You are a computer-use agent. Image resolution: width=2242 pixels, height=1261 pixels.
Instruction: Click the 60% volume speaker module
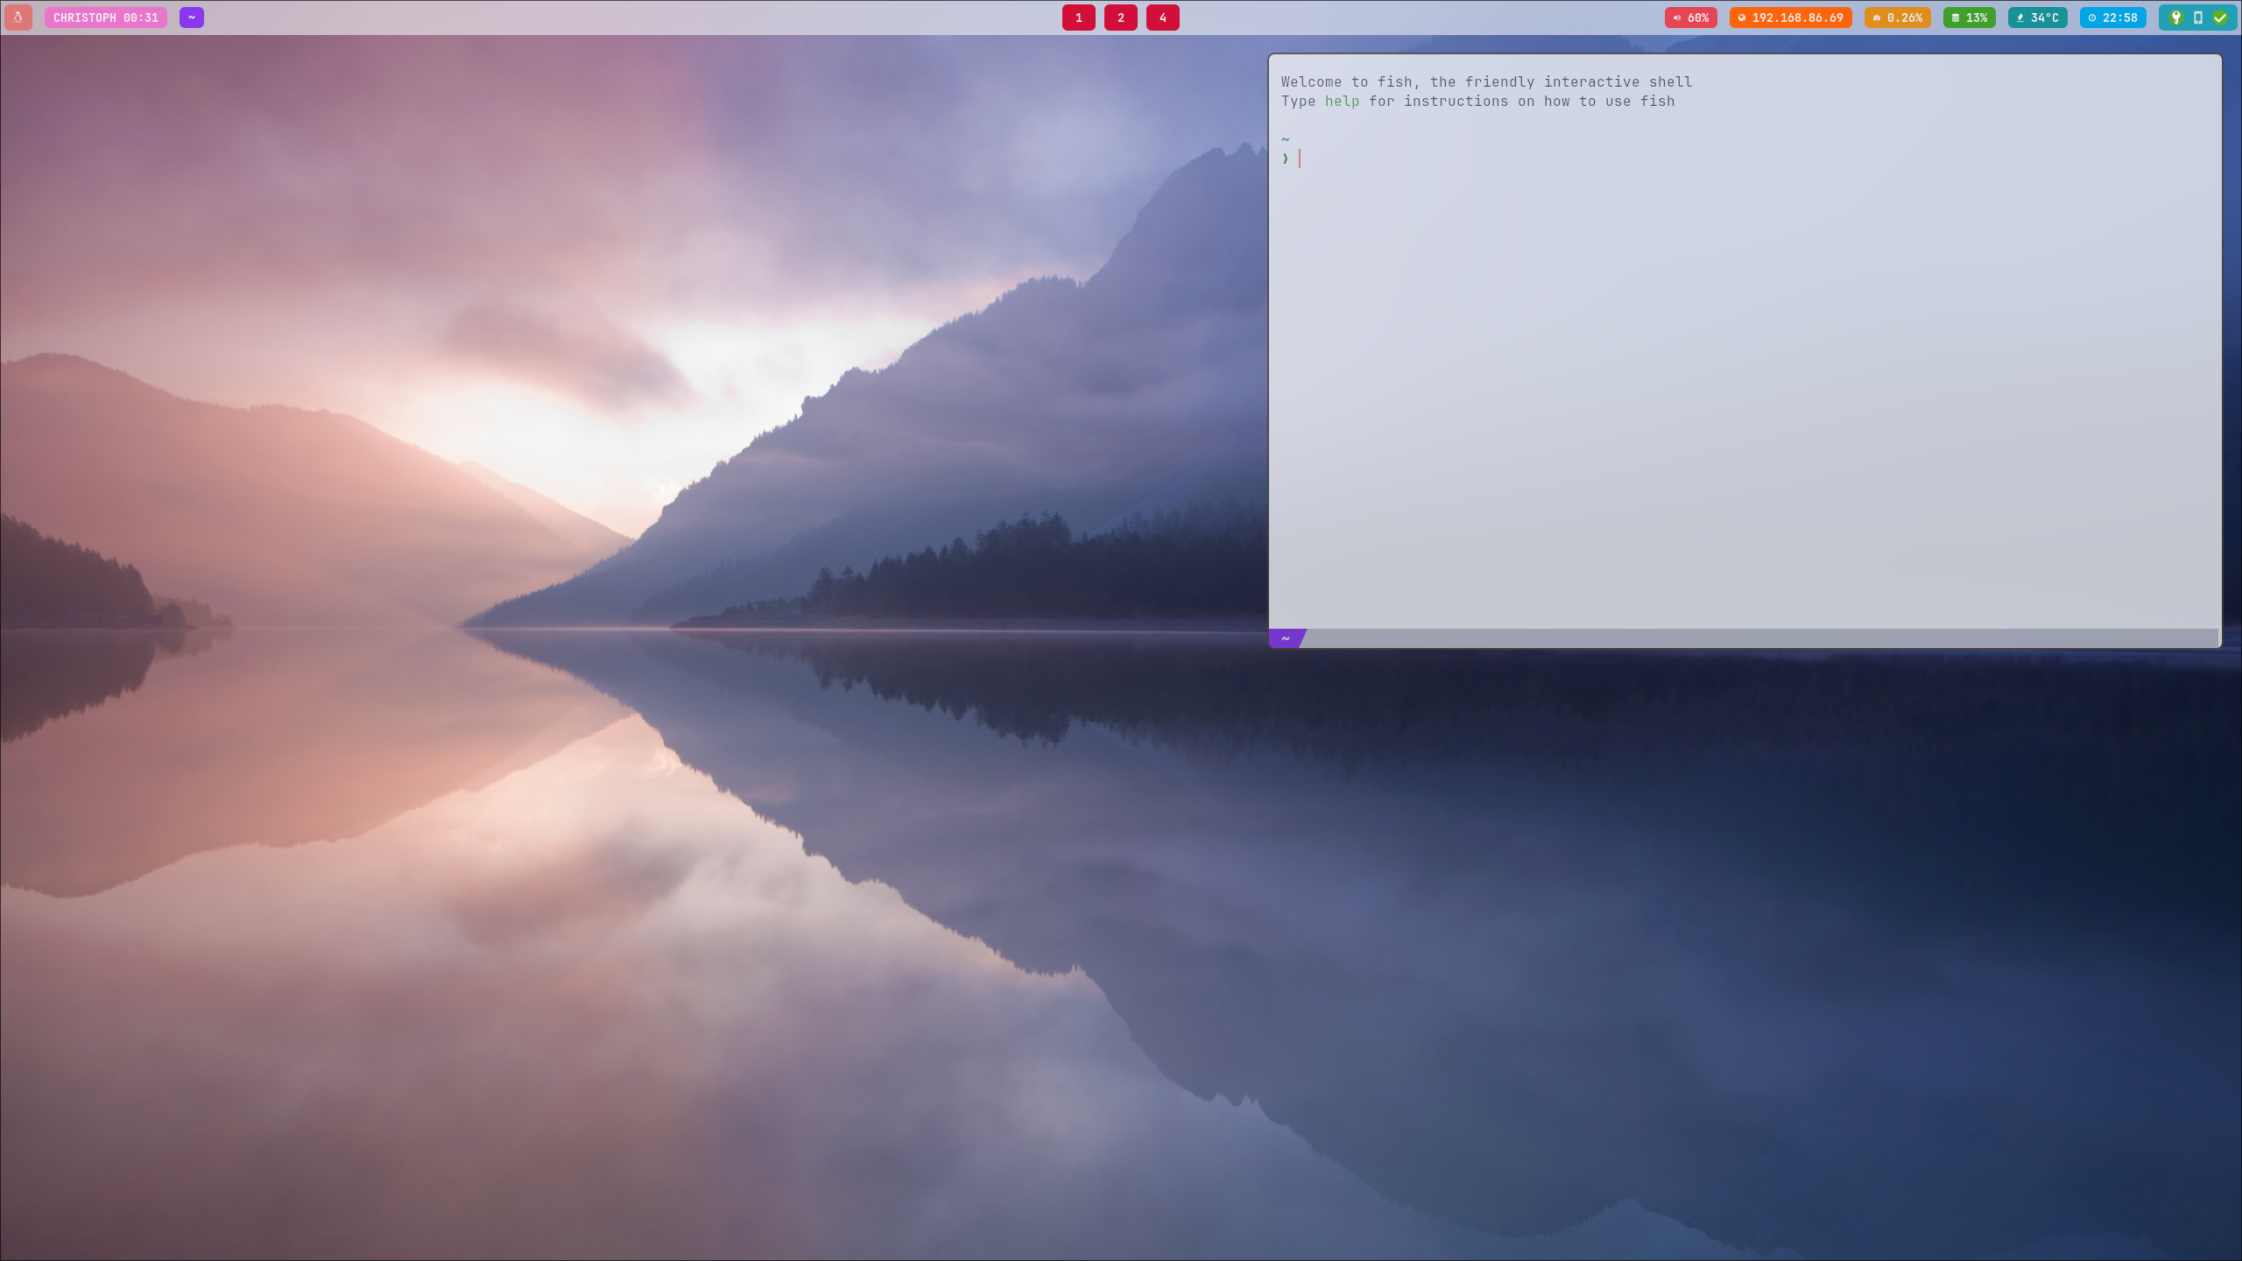(1690, 18)
